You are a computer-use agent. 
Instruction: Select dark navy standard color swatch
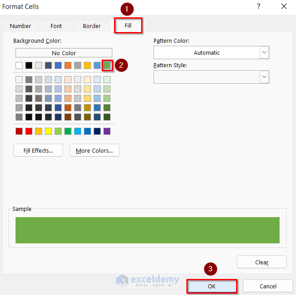coord(97,131)
